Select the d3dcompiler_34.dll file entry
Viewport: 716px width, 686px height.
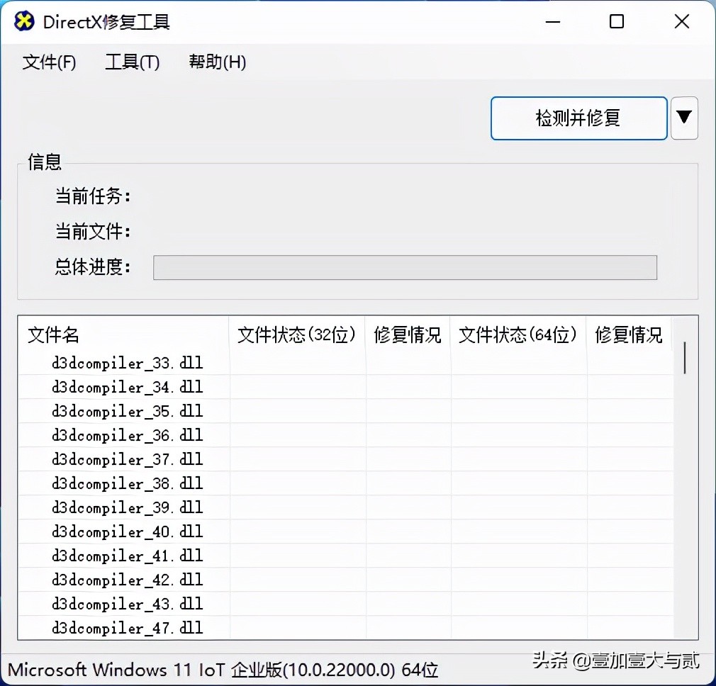pos(128,387)
